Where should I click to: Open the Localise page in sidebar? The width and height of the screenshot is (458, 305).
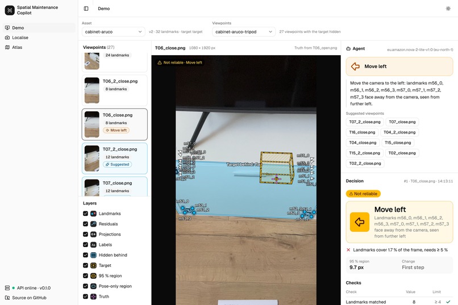pyautogui.click(x=39, y=37)
